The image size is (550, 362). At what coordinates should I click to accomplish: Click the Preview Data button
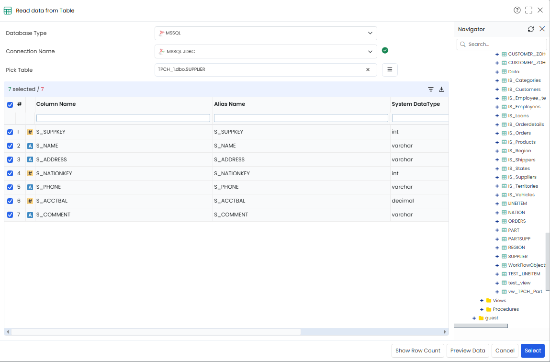(x=468, y=351)
